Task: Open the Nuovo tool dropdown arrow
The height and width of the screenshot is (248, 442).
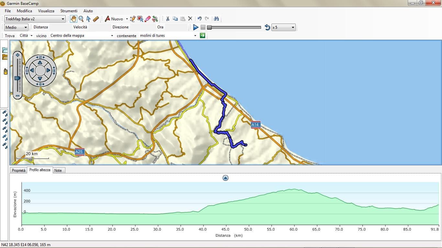Action: coord(127,19)
